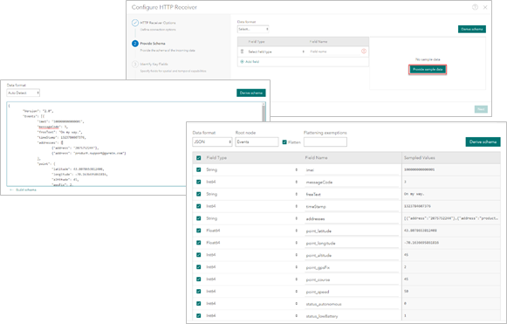
Task: Open field type dropdown for point_altitude row
Action: coord(252,255)
